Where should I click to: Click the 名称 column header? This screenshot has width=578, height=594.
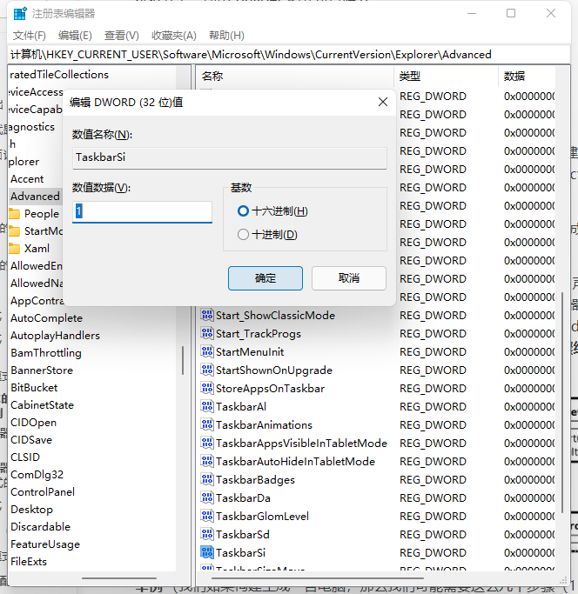click(x=212, y=77)
